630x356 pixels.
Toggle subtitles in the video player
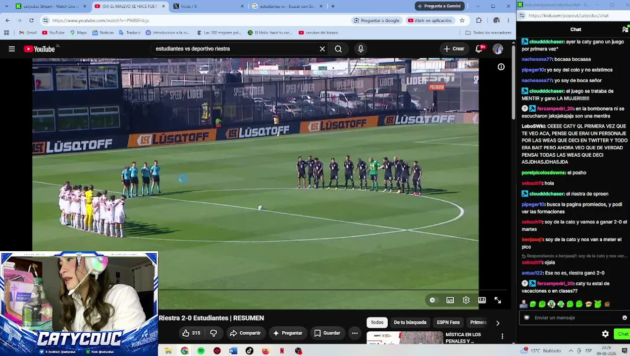(450, 300)
